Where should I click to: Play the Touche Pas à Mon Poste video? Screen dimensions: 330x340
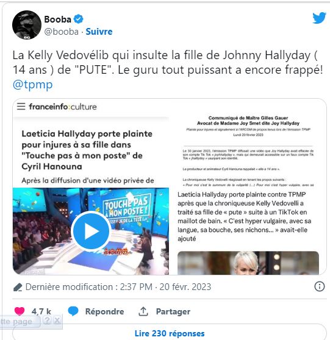point(91,232)
